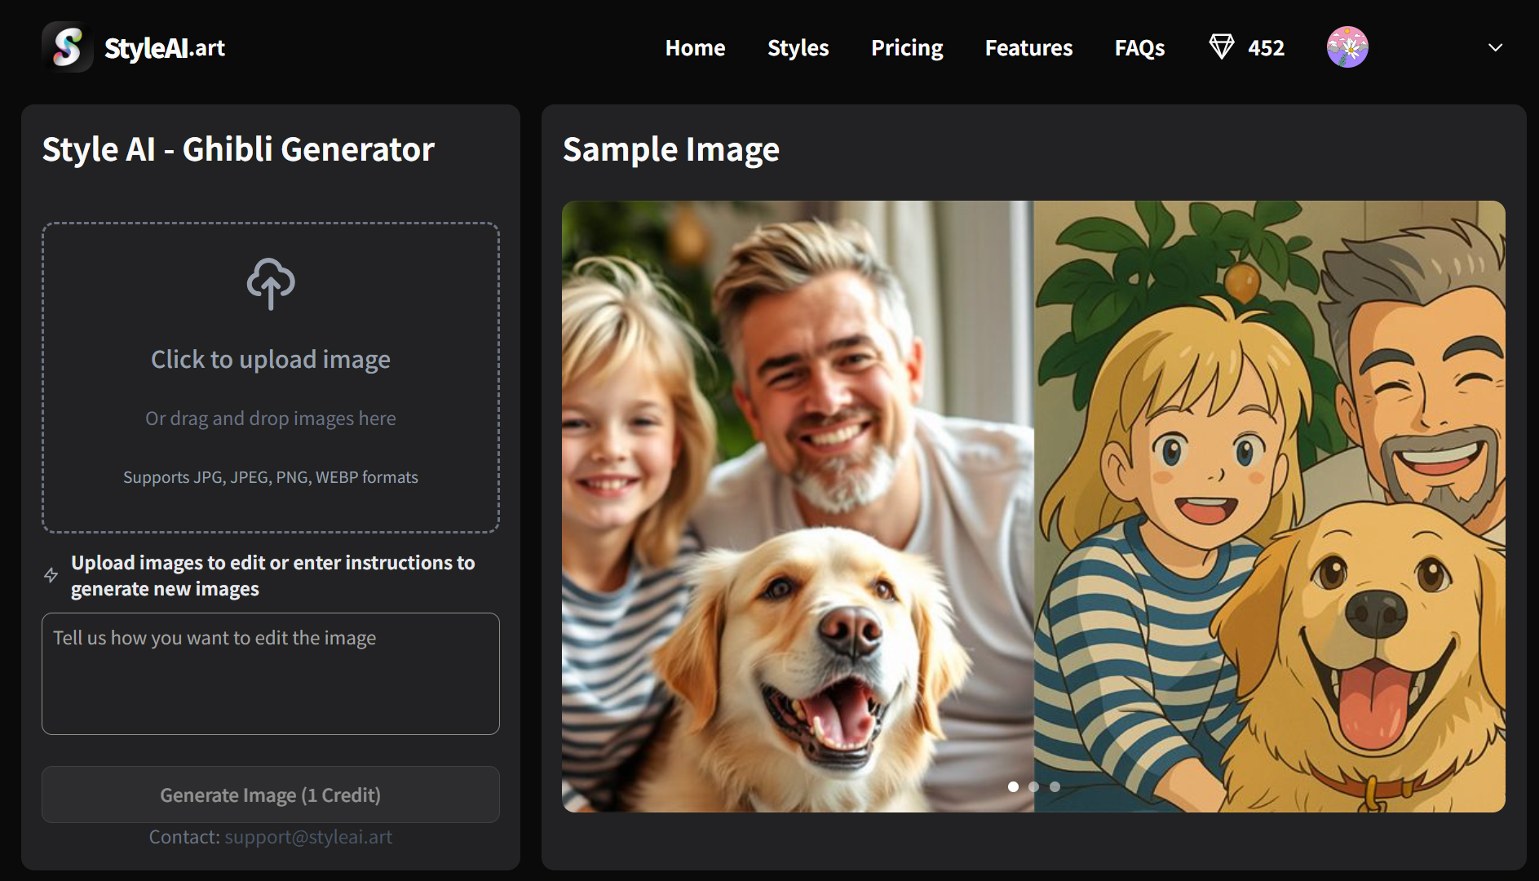This screenshot has height=881, width=1539.
Task: Expand the account dropdown chevron
Action: (x=1495, y=47)
